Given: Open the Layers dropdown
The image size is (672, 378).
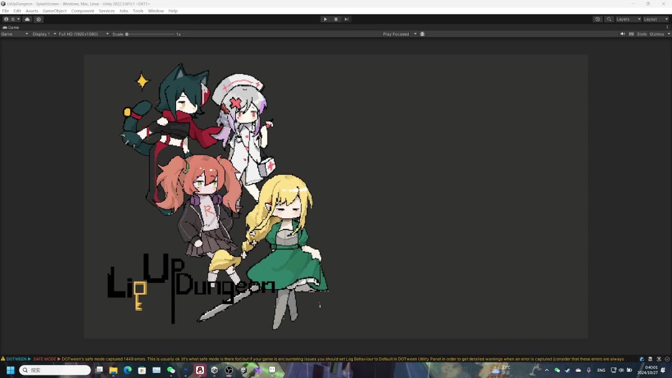Looking at the screenshot, I should [x=627, y=19].
